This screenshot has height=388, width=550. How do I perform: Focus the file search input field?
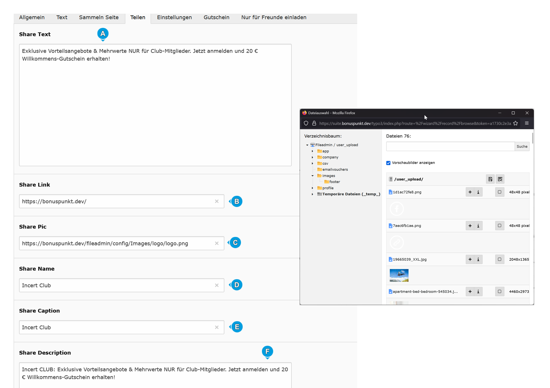click(x=450, y=146)
